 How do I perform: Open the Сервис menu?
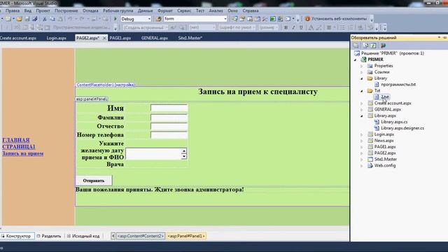(184, 10)
